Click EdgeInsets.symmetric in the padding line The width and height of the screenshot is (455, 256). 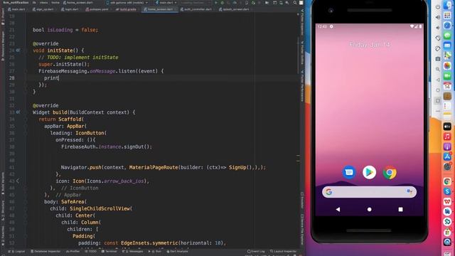click(x=149, y=243)
